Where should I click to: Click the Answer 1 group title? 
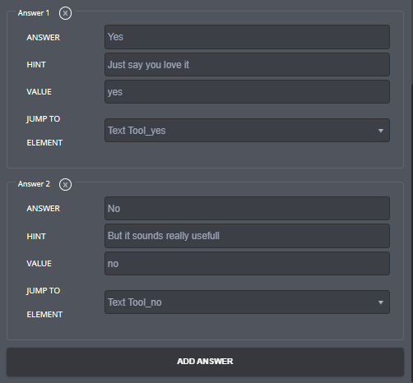(x=34, y=13)
